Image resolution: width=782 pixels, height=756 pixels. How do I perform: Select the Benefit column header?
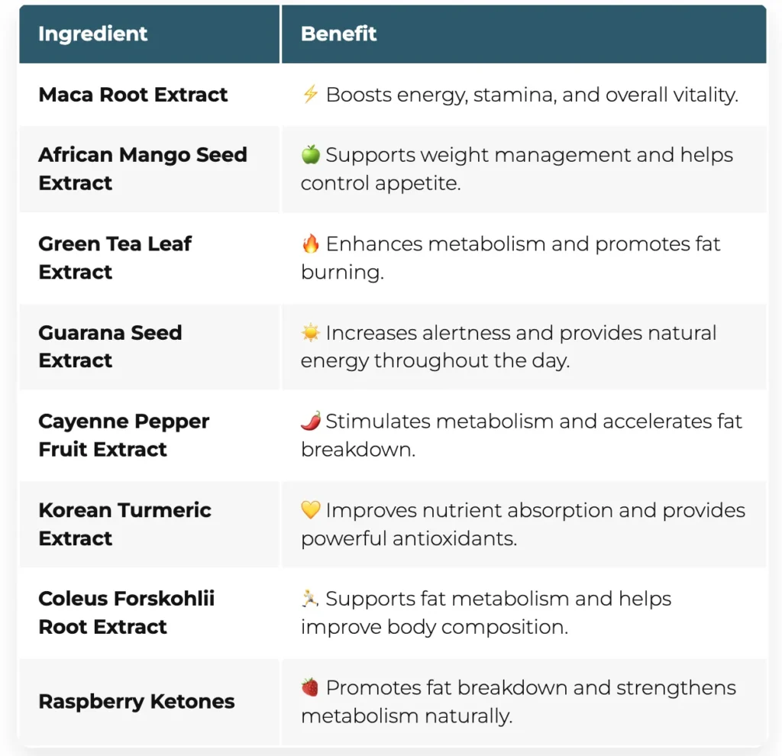[x=339, y=34]
